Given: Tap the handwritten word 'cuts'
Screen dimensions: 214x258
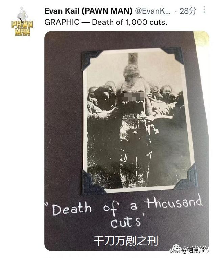Looking at the screenshot, I should [126, 222].
